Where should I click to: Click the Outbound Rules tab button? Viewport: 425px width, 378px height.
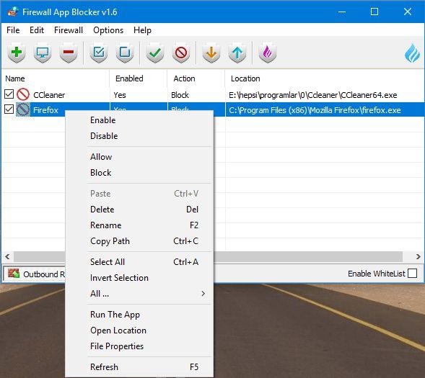[35, 274]
